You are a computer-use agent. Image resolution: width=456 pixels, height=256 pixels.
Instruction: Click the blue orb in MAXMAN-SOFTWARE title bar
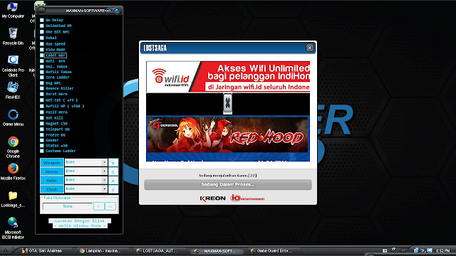[117, 11]
